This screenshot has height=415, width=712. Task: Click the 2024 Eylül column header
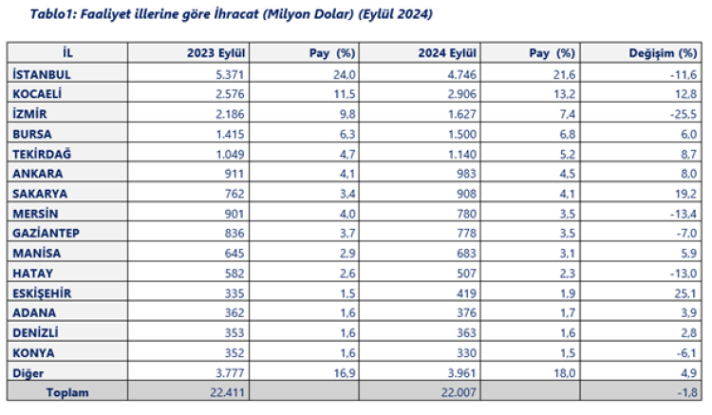(x=448, y=53)
